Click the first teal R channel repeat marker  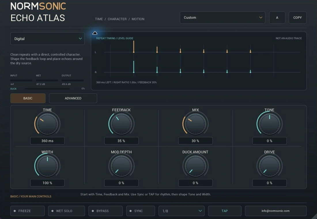(134, 67)
